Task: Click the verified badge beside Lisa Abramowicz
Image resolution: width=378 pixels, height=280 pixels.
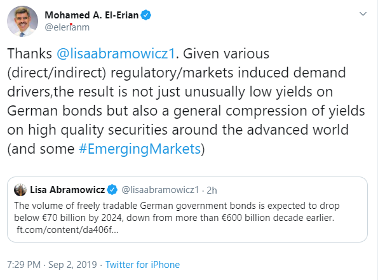Action: pyautogui.click(x=112, y=190)
